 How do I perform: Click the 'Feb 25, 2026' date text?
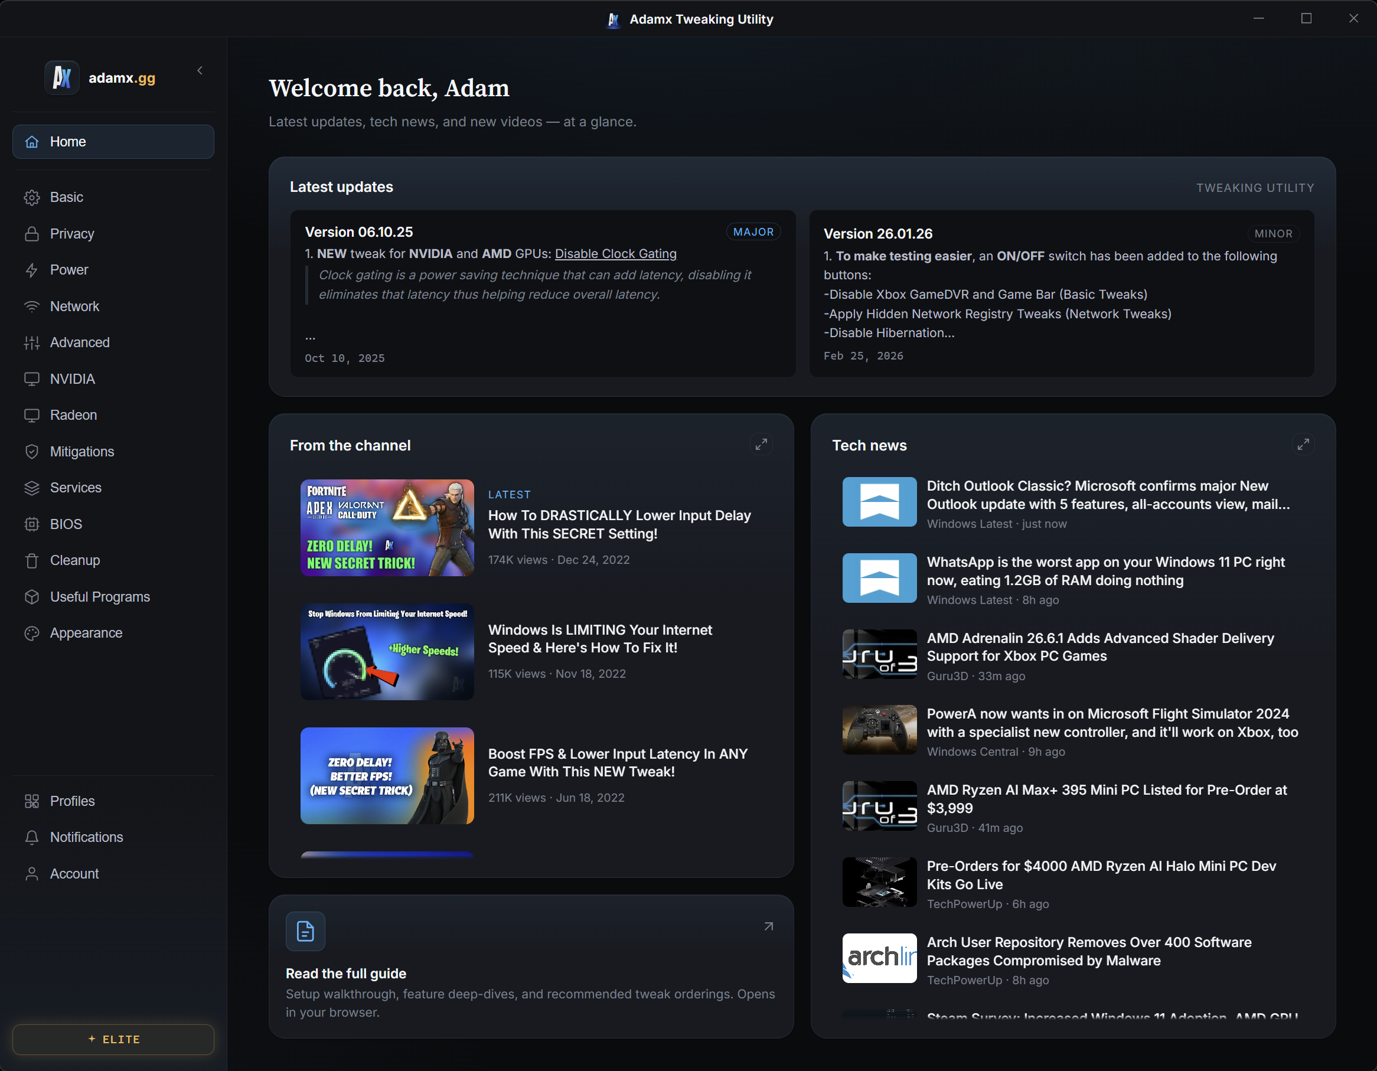coord(863,355)
